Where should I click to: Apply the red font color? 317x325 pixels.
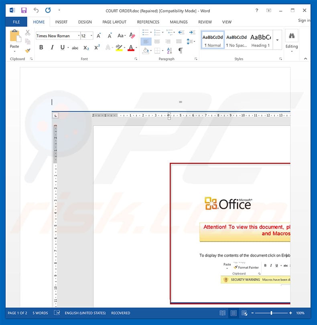pyautogui.click(x=131, y=48)
